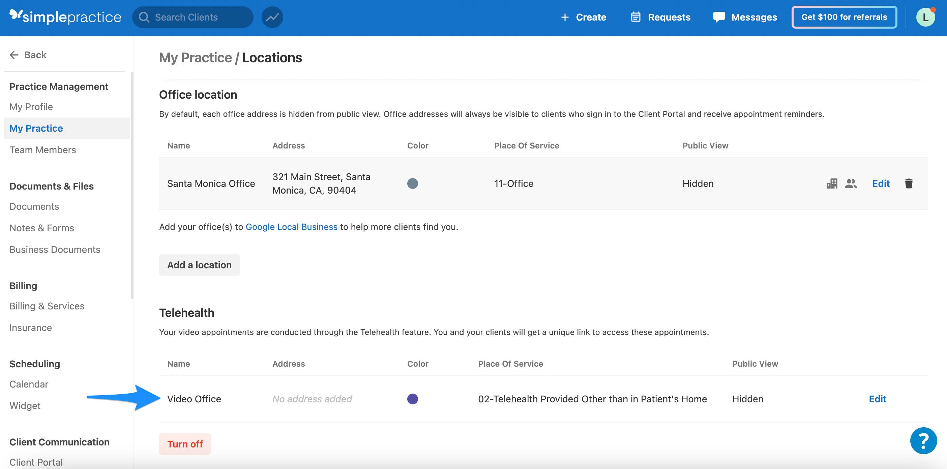947x469 pixels.
Task: Click Documents & Files section heading
Action: (52, 186)
